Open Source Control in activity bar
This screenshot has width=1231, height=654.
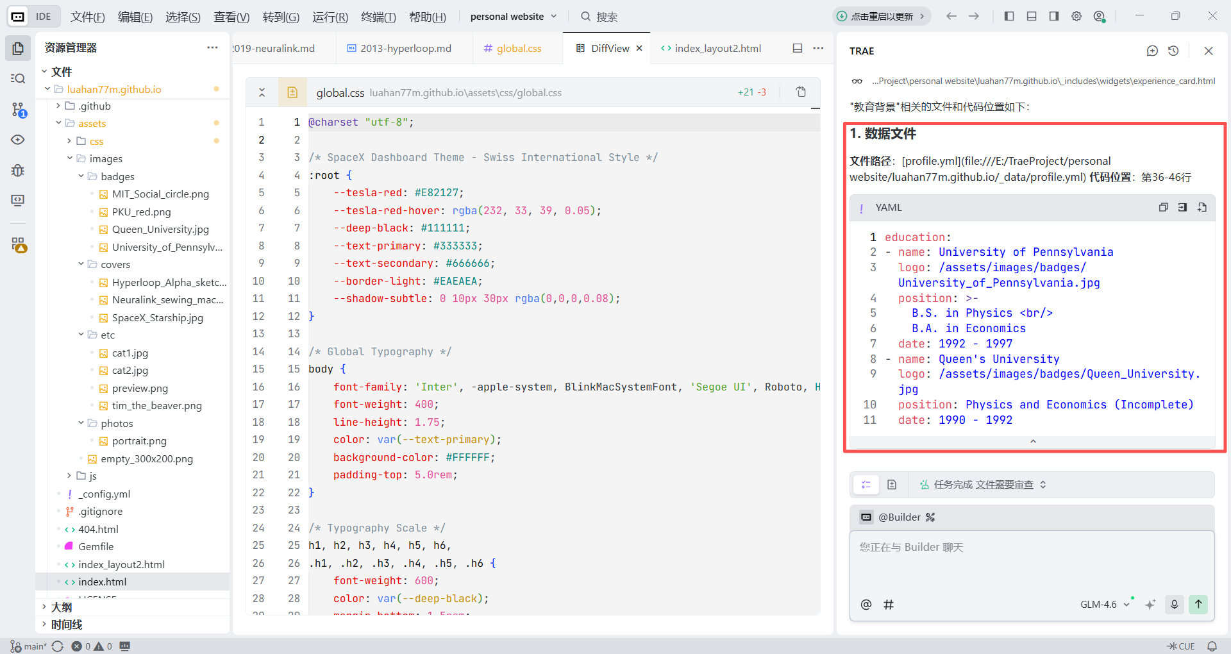pos(18,110)
